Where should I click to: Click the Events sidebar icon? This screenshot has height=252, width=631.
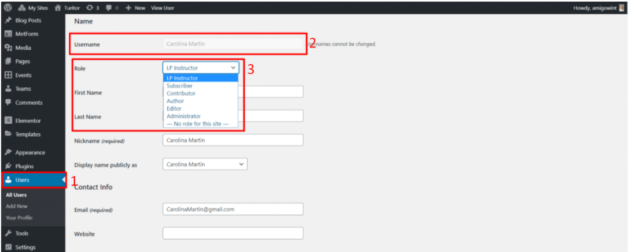(8, 75)
